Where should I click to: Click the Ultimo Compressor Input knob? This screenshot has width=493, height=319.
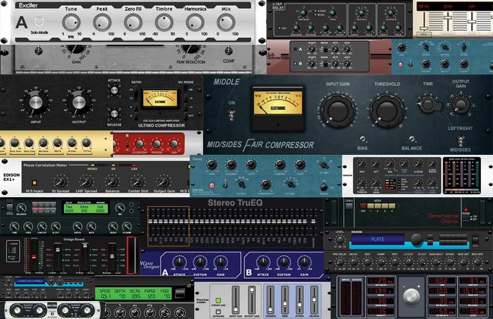click(x=36, y=103)
